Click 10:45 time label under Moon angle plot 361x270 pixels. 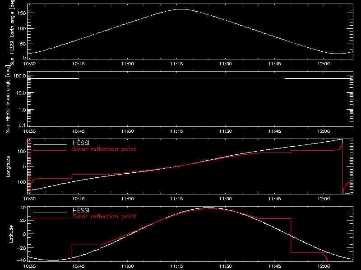[79, 131]
